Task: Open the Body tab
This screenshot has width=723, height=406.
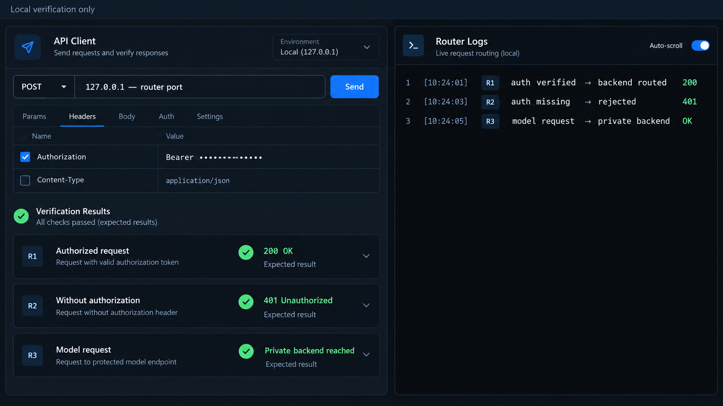Action: tap(127, 116)
